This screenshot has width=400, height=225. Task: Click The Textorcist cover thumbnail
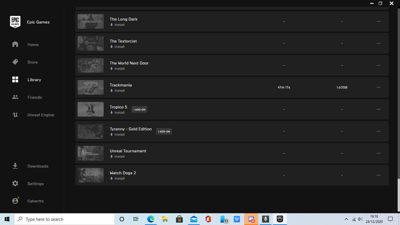click(x=91, y=43)
